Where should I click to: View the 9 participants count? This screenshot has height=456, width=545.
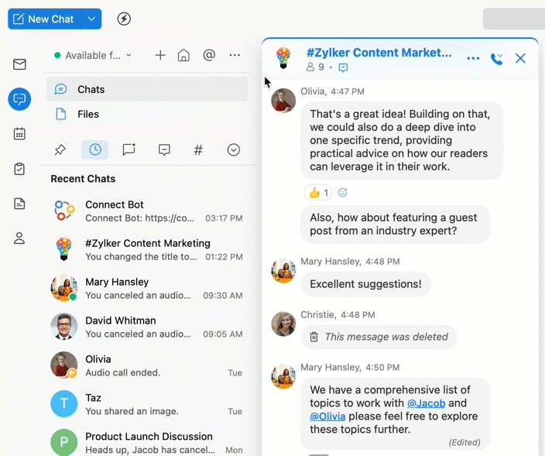tap(315, 67)
